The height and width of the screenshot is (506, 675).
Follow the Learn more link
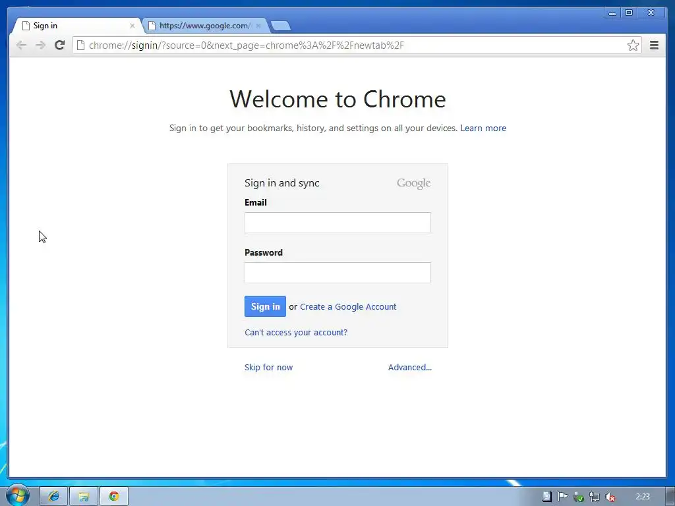(x=483, y=128)
